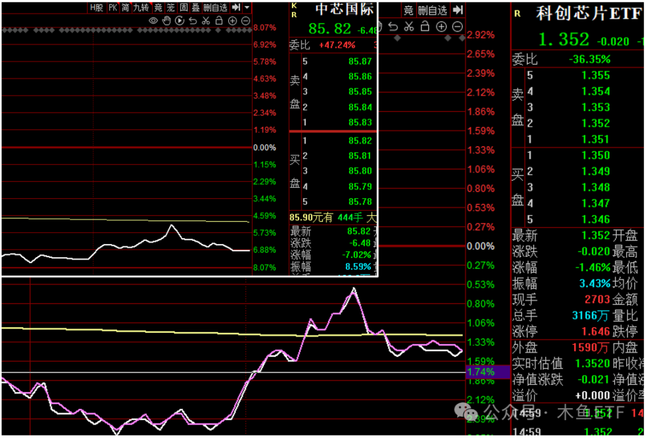Image resolution: width=645 pixels, height=438 pixels.
Task: Click the 85.82 headline price of 中芯国际
Action: click(330, 29)
